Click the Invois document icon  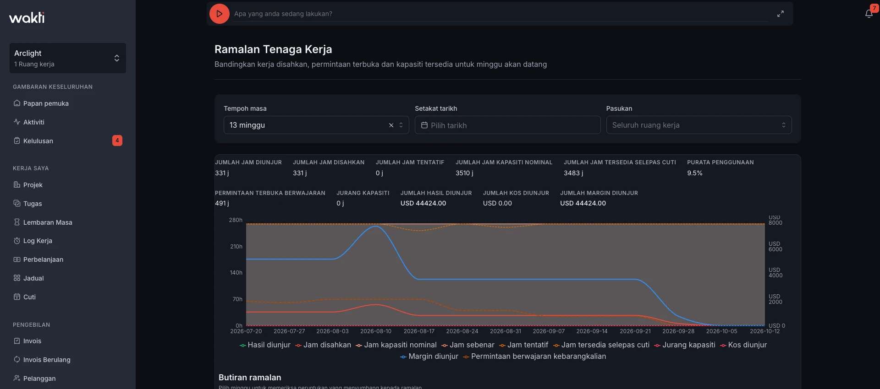(17, 340)
